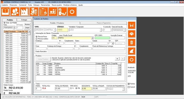Select the Pedido radio button
Image resolution: width=184 pixels, height=99 pixels.
click(11, 23)
